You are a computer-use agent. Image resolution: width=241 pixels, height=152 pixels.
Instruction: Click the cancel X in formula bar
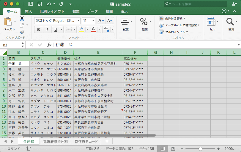(31, 45)
